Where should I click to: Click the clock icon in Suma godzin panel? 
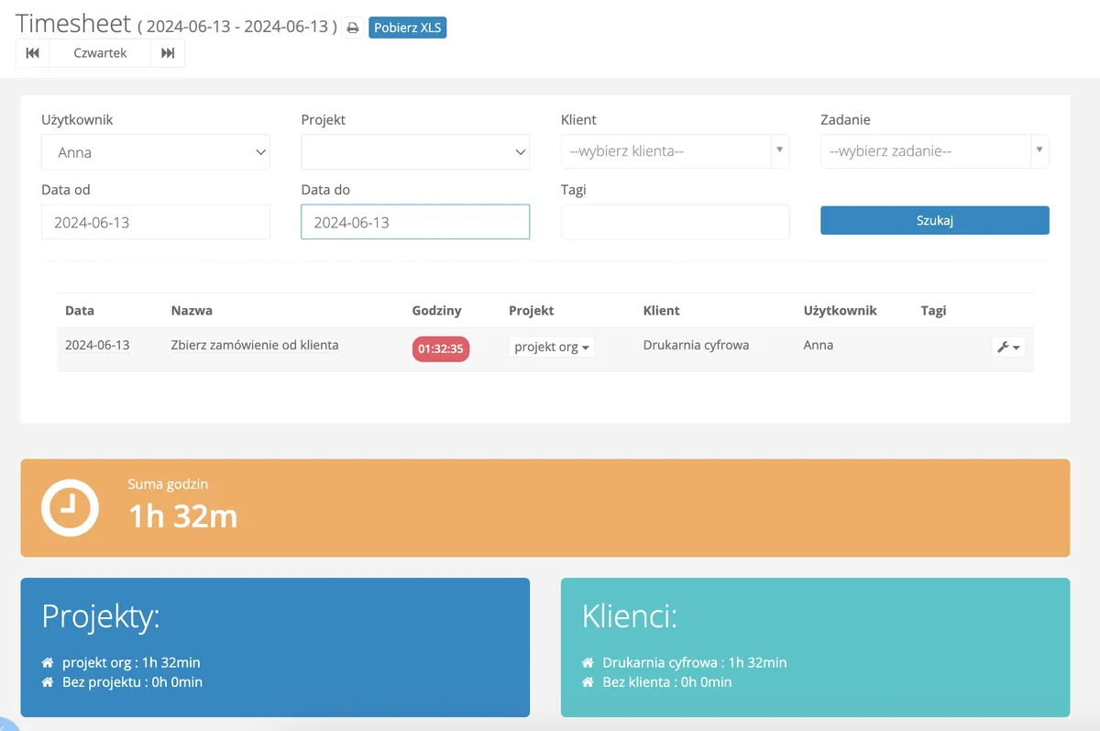coord(70,507)
